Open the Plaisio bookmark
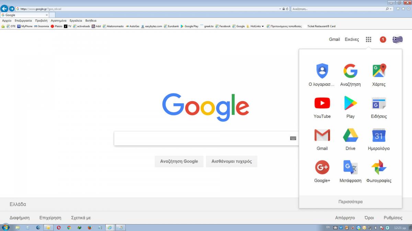This screenshot has height=231, width=412. pos(57,26)
